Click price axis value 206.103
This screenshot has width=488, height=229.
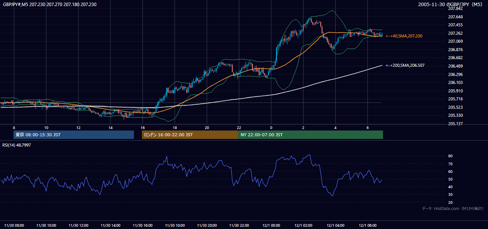455,82
